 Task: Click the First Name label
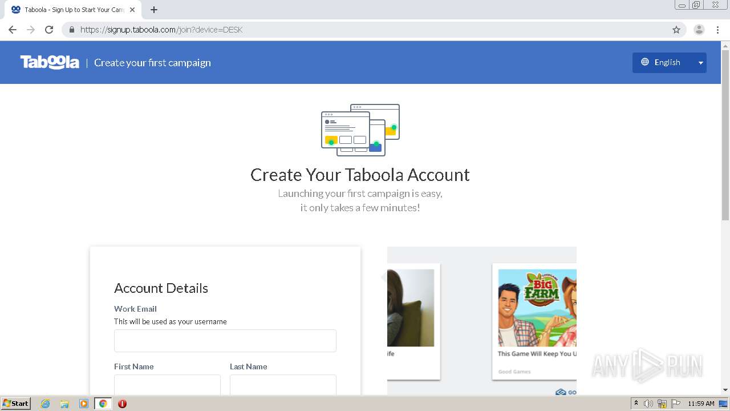tap(134, 366)
